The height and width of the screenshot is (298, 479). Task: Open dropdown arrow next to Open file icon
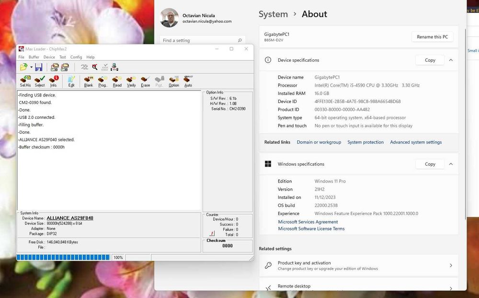tap(31, 68)
